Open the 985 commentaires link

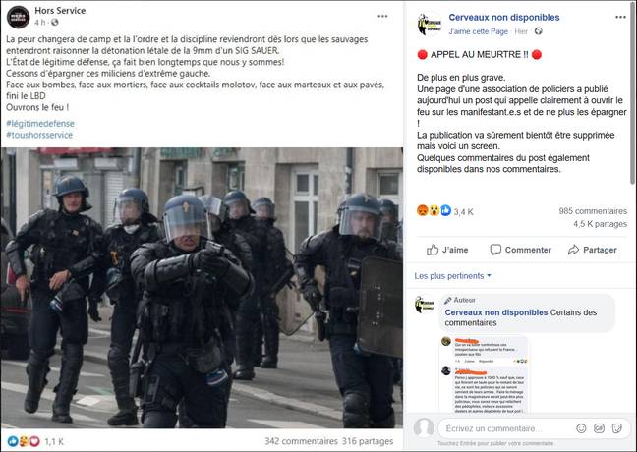(x=593, y=211)
